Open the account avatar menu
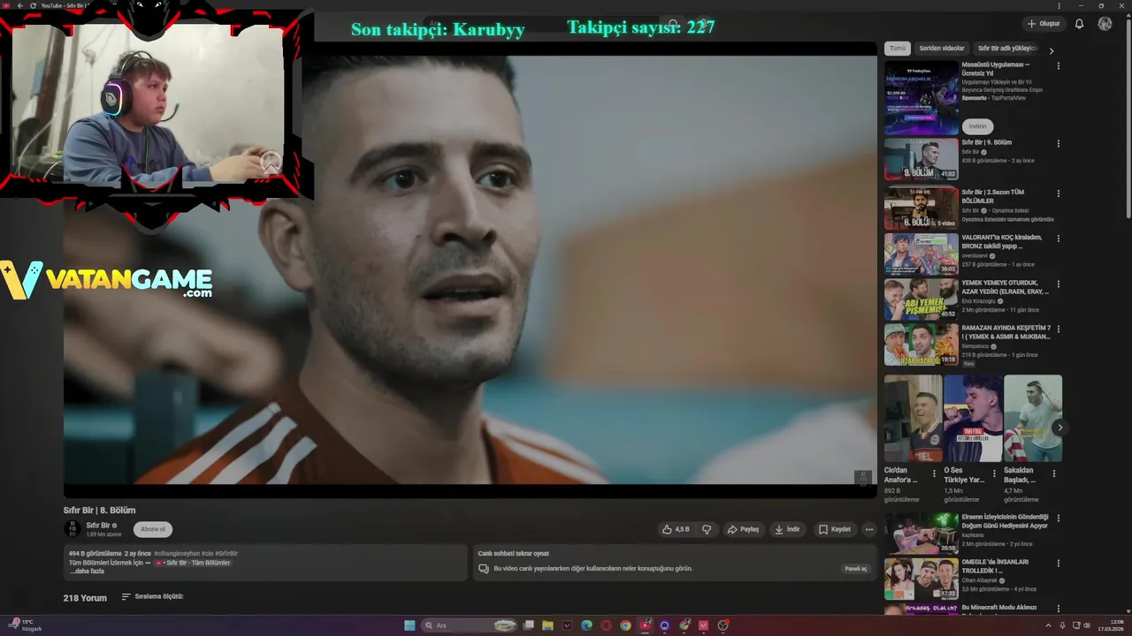Image resolution: width=1132 pixels, height=636 pixels. pos(1105,24)
